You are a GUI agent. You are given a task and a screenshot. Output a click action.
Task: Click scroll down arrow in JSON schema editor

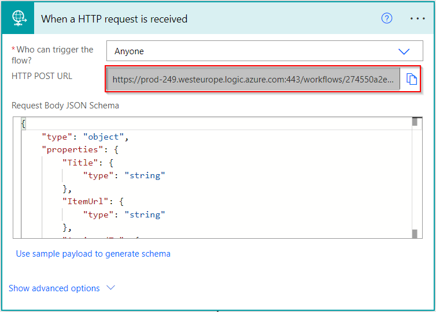[x=414, y=233]
